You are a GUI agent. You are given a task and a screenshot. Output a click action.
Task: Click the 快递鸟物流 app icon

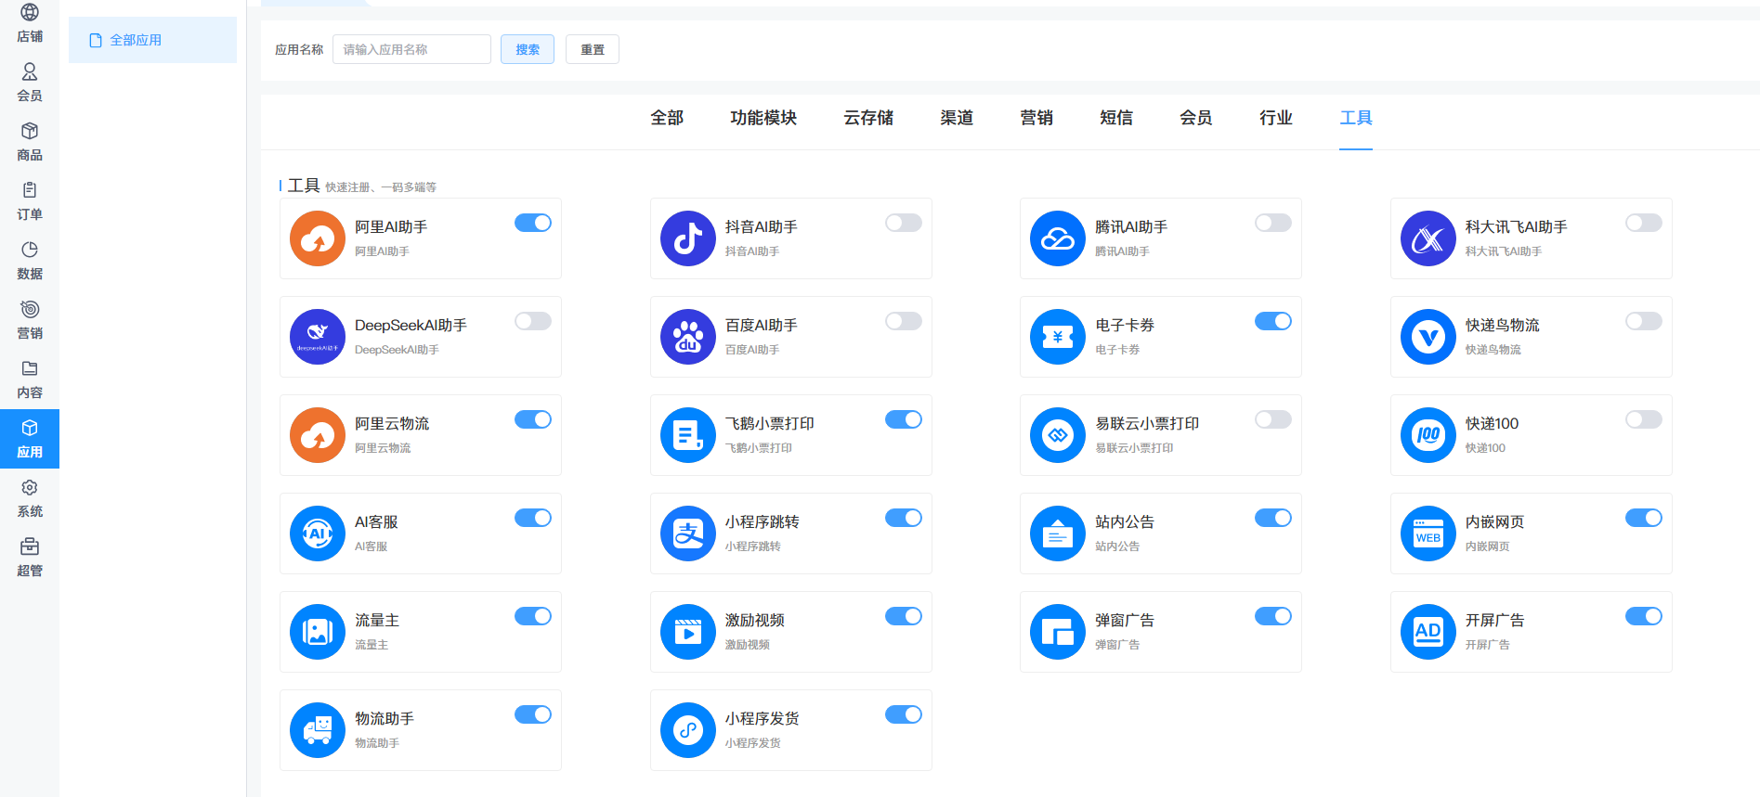pos(1428,337)
